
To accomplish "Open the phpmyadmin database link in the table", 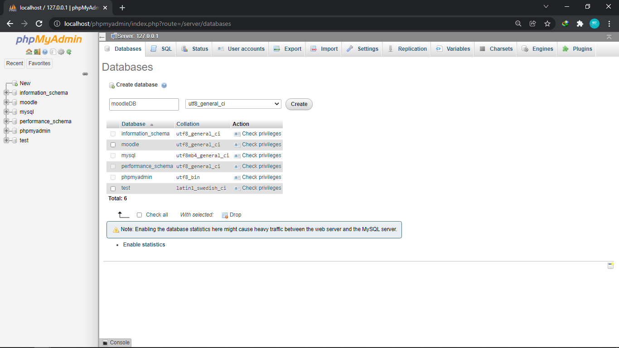I will (137, 178).
